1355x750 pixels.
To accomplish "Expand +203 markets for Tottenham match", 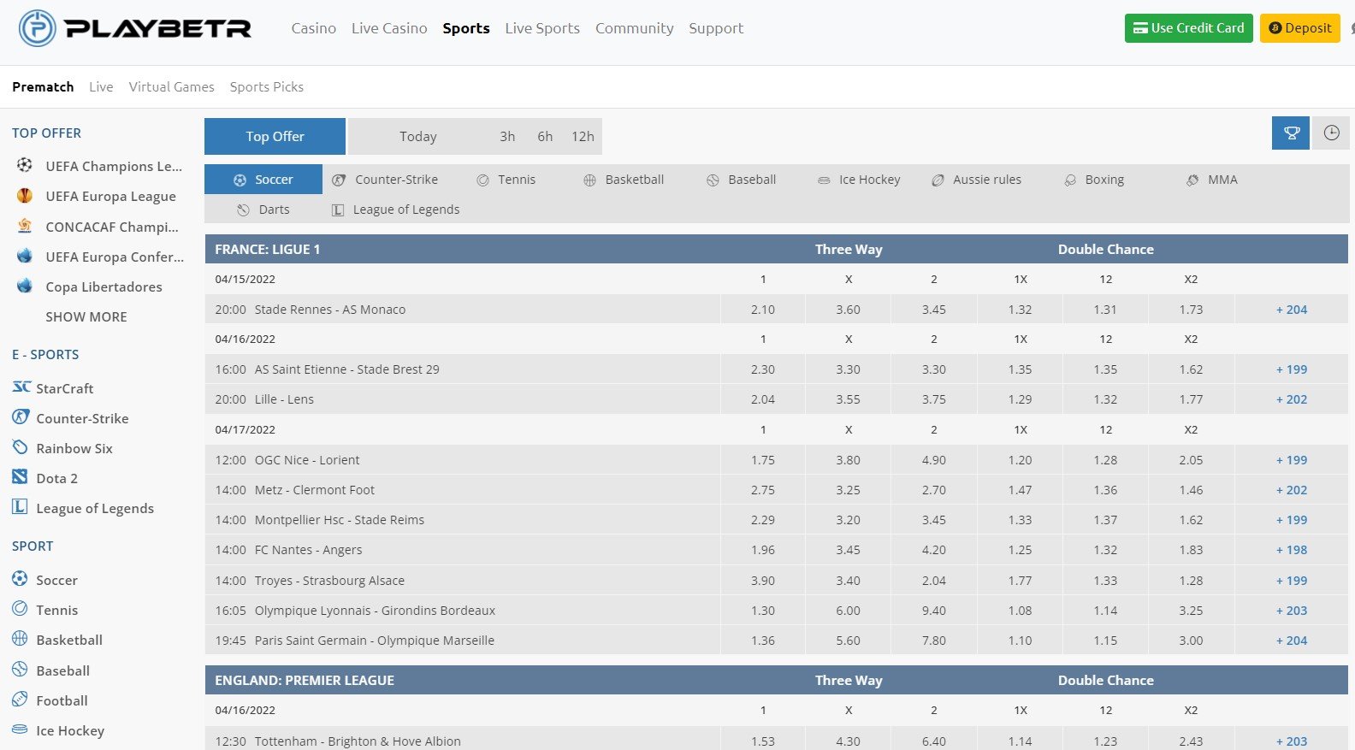I will (x=1292, y=741).
